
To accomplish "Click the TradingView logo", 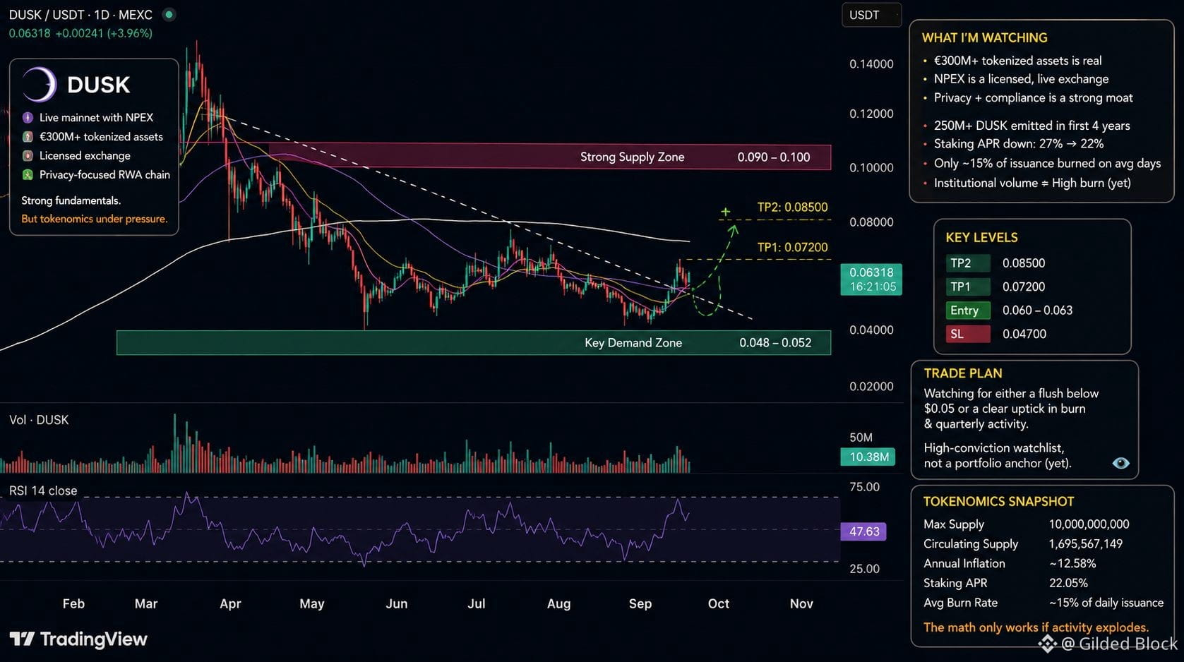I will tap(78, 639).
